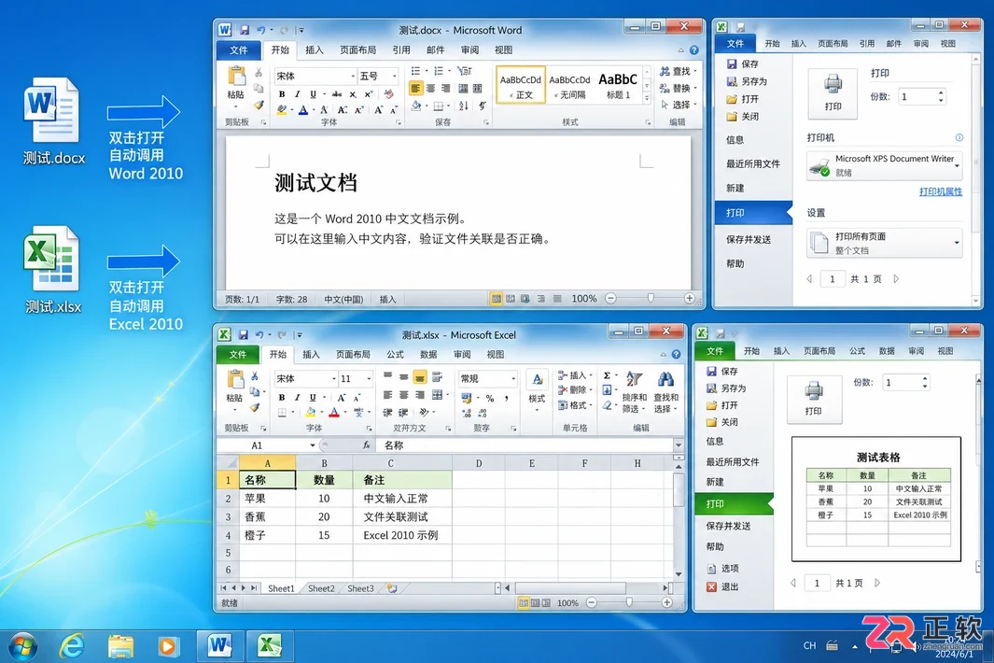Viewport: 994px width, 663px height.
Task: Toggle Bold in Excel font group
Action: [x=282, y=398]
